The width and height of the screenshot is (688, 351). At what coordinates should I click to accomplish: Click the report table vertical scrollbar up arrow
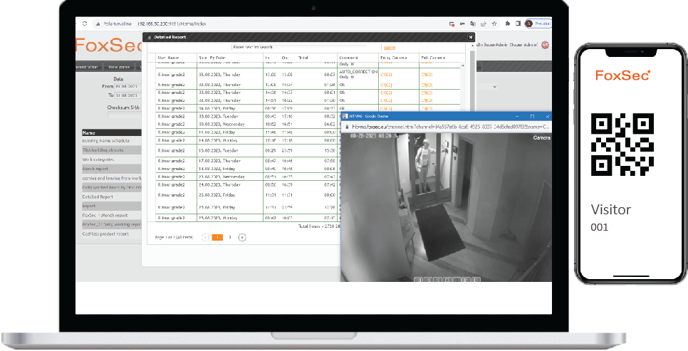tap(463, 66)
